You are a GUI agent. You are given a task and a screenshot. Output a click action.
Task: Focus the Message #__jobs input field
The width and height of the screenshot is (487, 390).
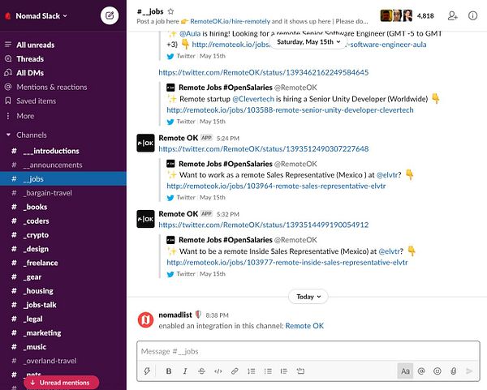[308, 351]
